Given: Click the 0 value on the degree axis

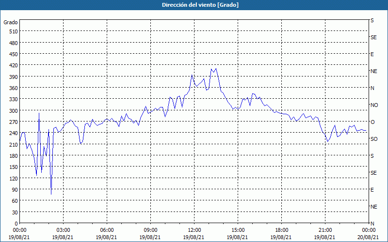Looking at the screenshot, I should (16, 224).
